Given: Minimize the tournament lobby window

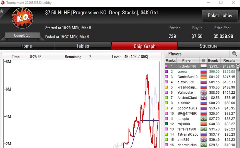Looking at the screenshot, I should [208, 2].
